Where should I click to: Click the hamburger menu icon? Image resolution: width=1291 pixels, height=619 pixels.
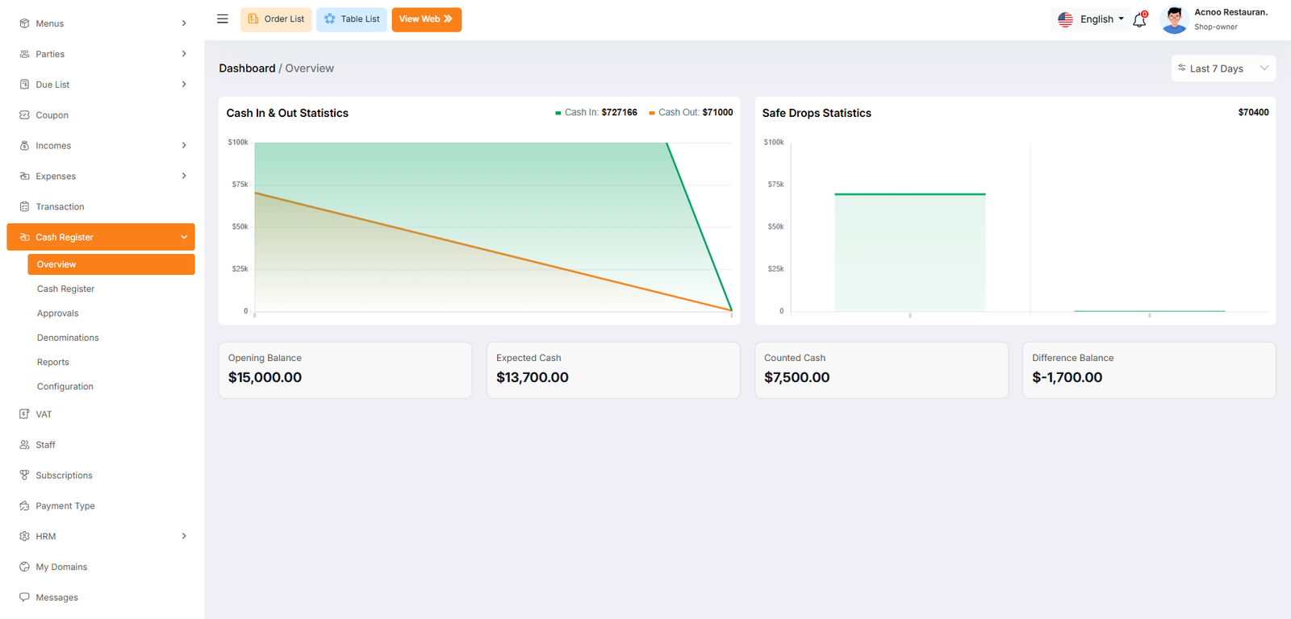coord(223,19)
